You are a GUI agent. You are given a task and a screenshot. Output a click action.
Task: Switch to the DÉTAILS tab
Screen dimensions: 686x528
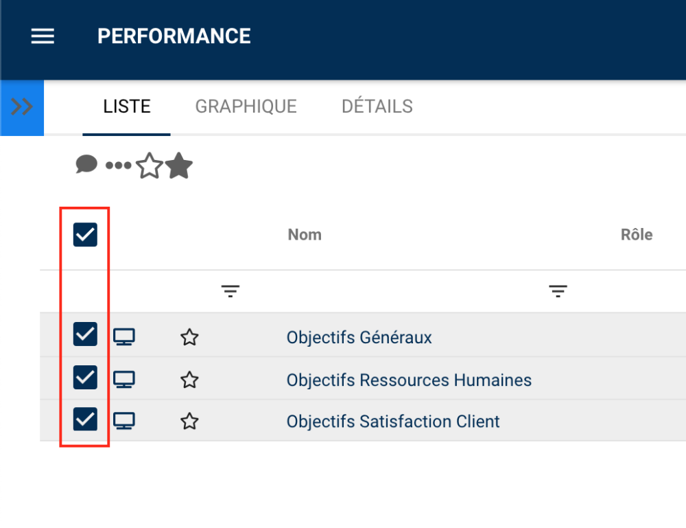pos(377,106)
